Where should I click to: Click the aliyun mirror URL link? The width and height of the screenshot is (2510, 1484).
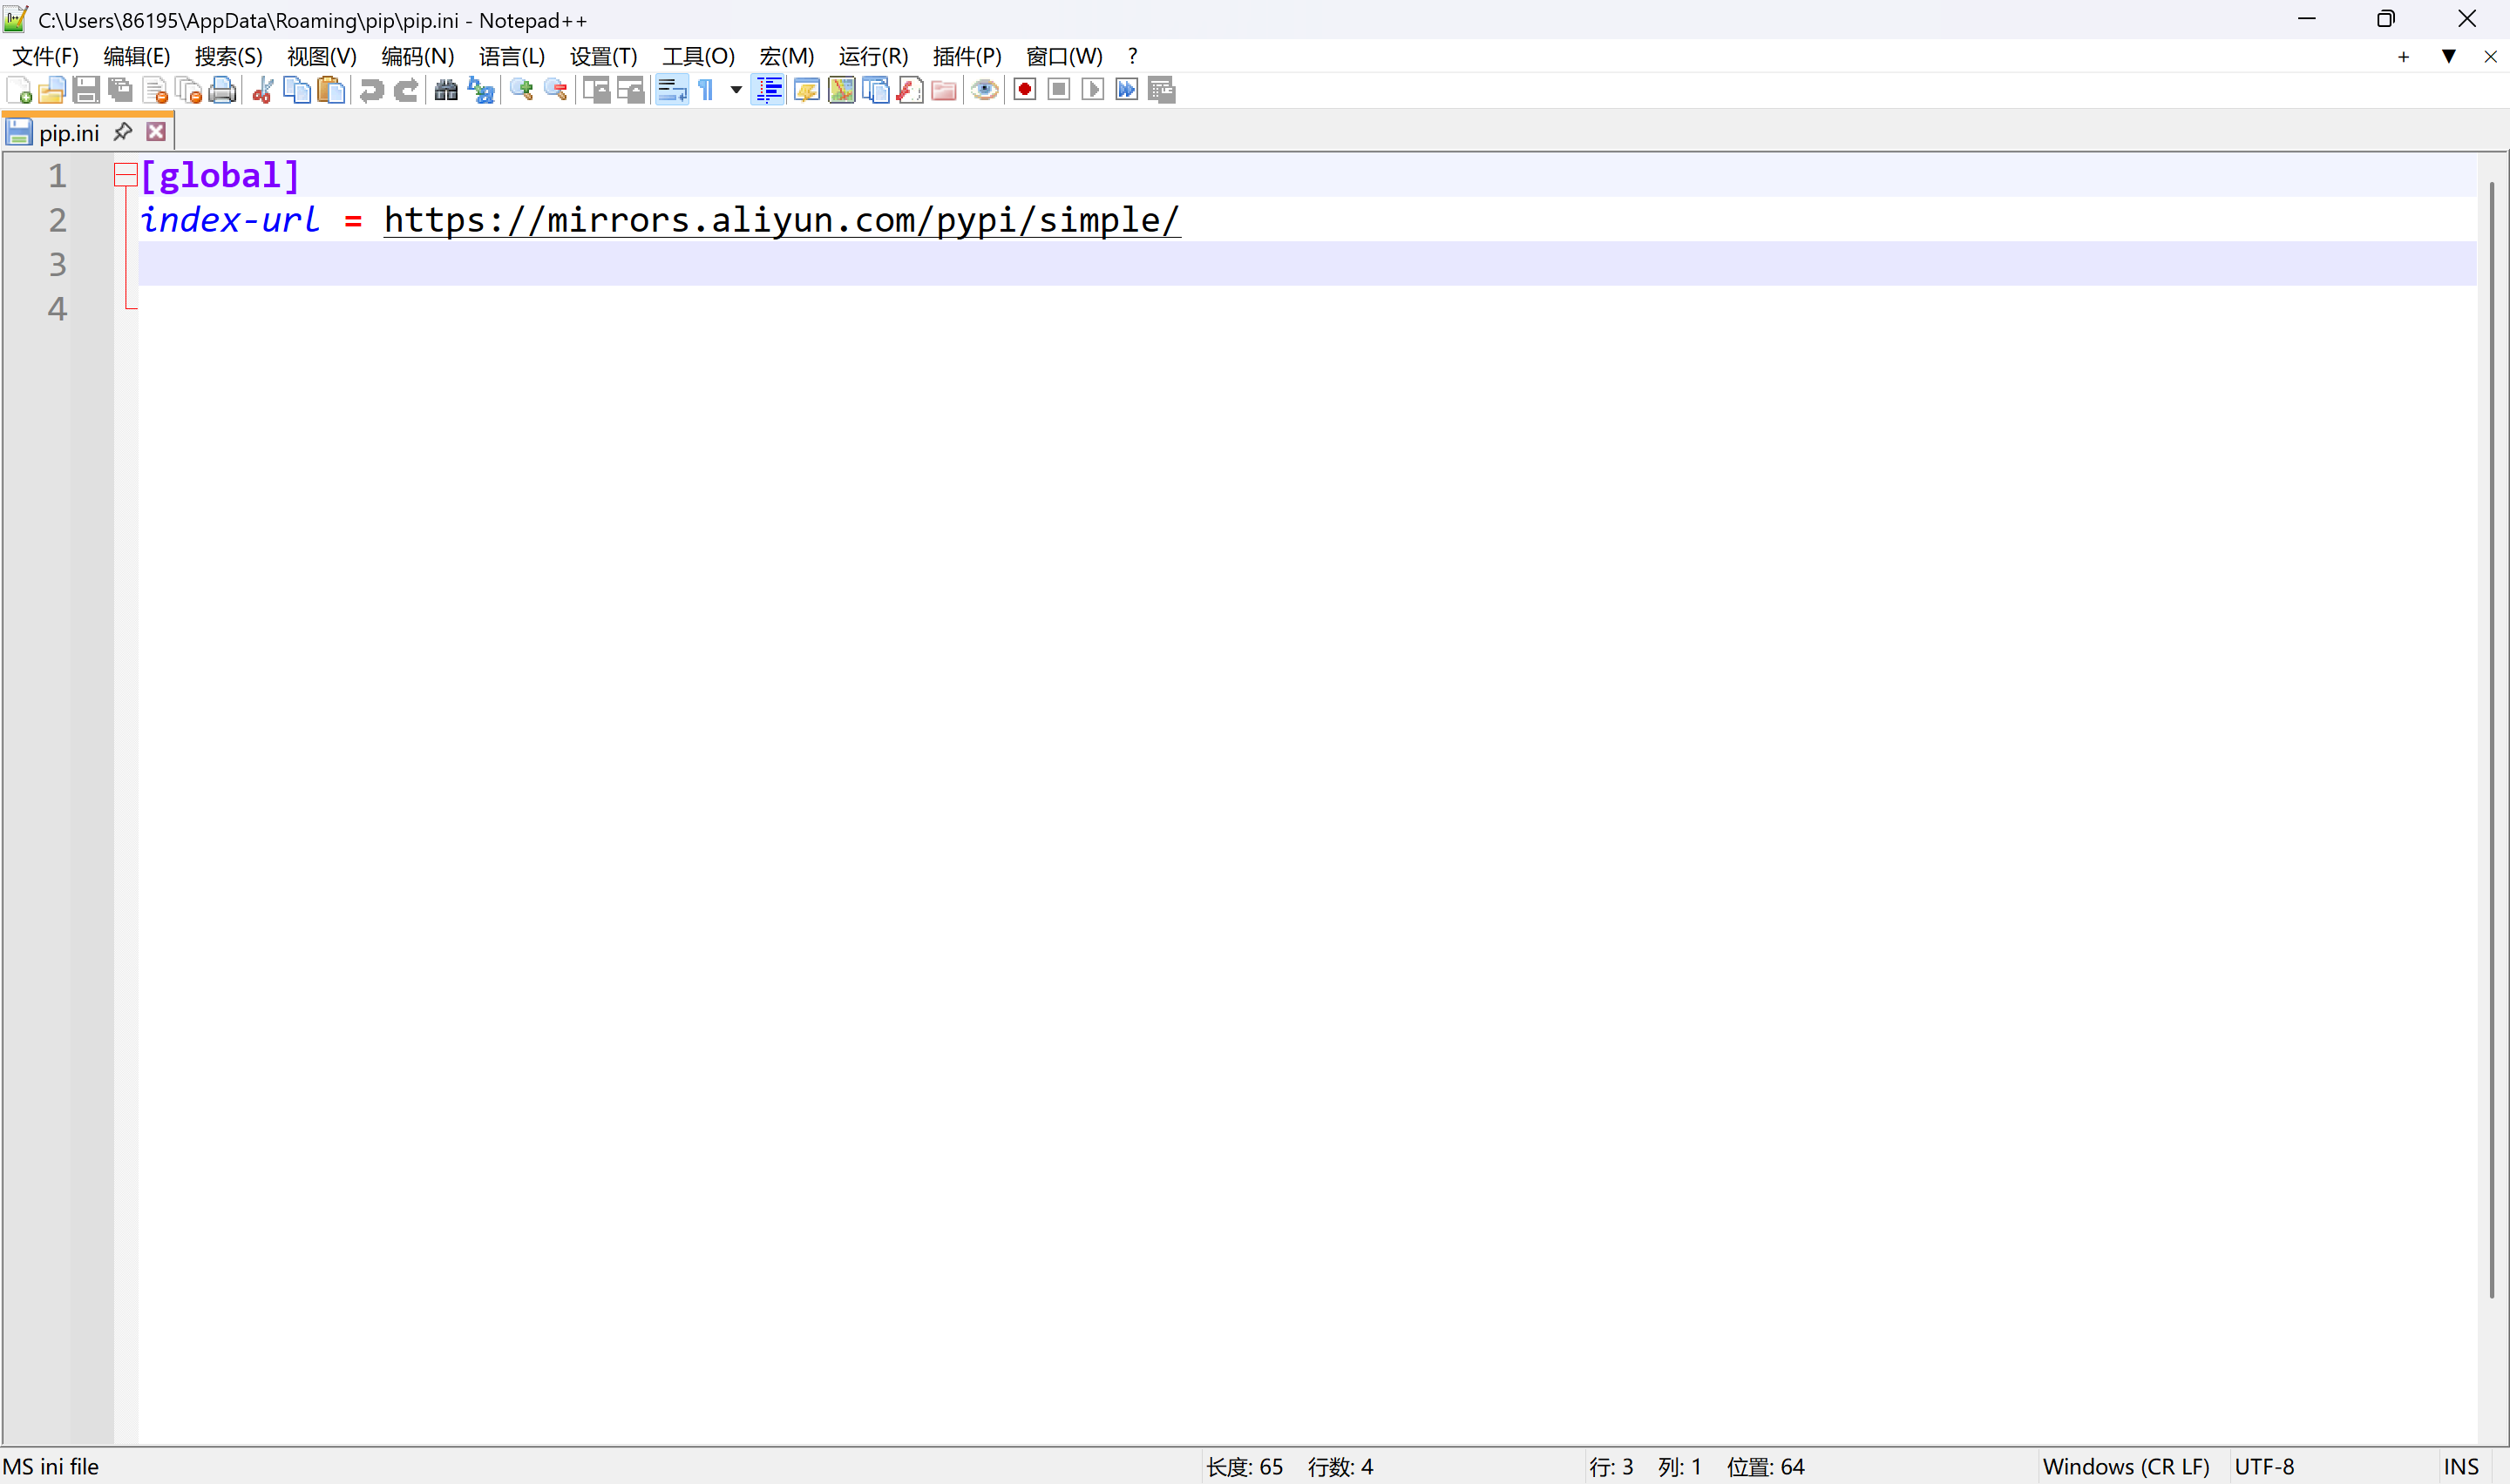pyautogui.click(x=781, y=220)
